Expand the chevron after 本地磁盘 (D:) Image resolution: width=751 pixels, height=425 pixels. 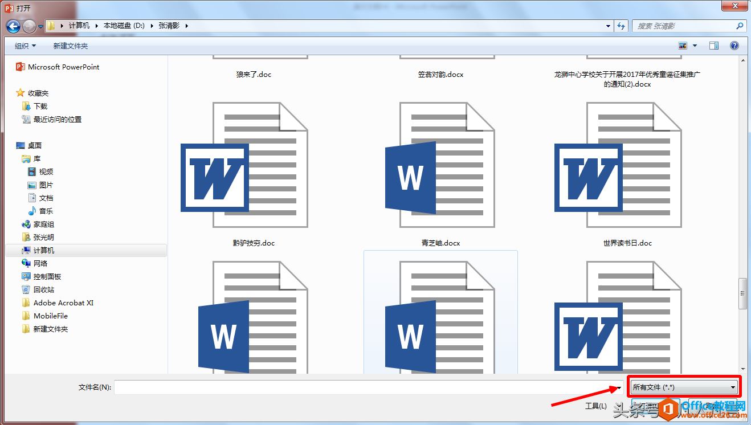[x=152, y=26]
